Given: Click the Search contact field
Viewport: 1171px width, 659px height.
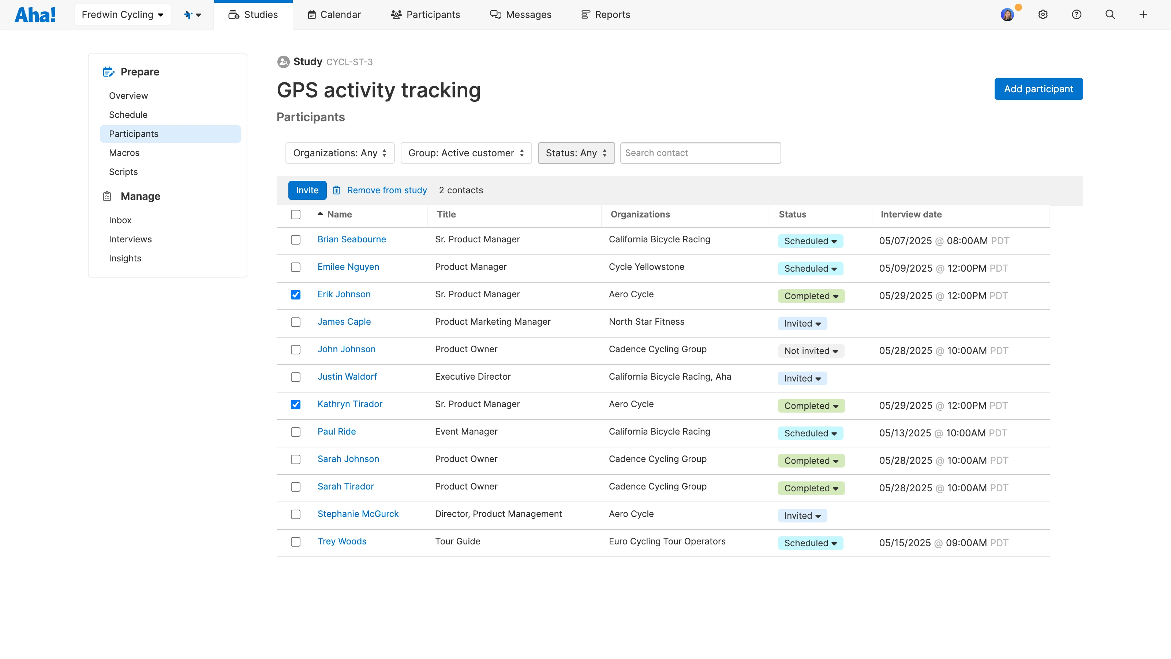Looking at the screenshot, I should coord(700,153).
